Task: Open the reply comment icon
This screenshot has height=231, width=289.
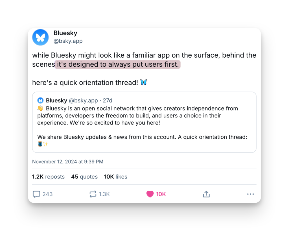Action: pyautogui.click(x=36, y=194)
